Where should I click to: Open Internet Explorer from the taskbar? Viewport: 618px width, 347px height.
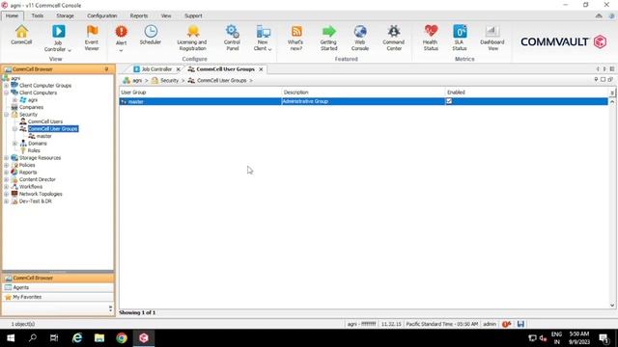[77, 338]
